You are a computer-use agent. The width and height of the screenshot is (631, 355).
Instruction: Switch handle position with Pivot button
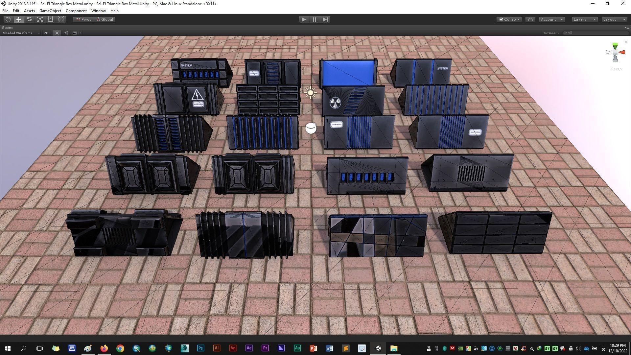point(83,19)
